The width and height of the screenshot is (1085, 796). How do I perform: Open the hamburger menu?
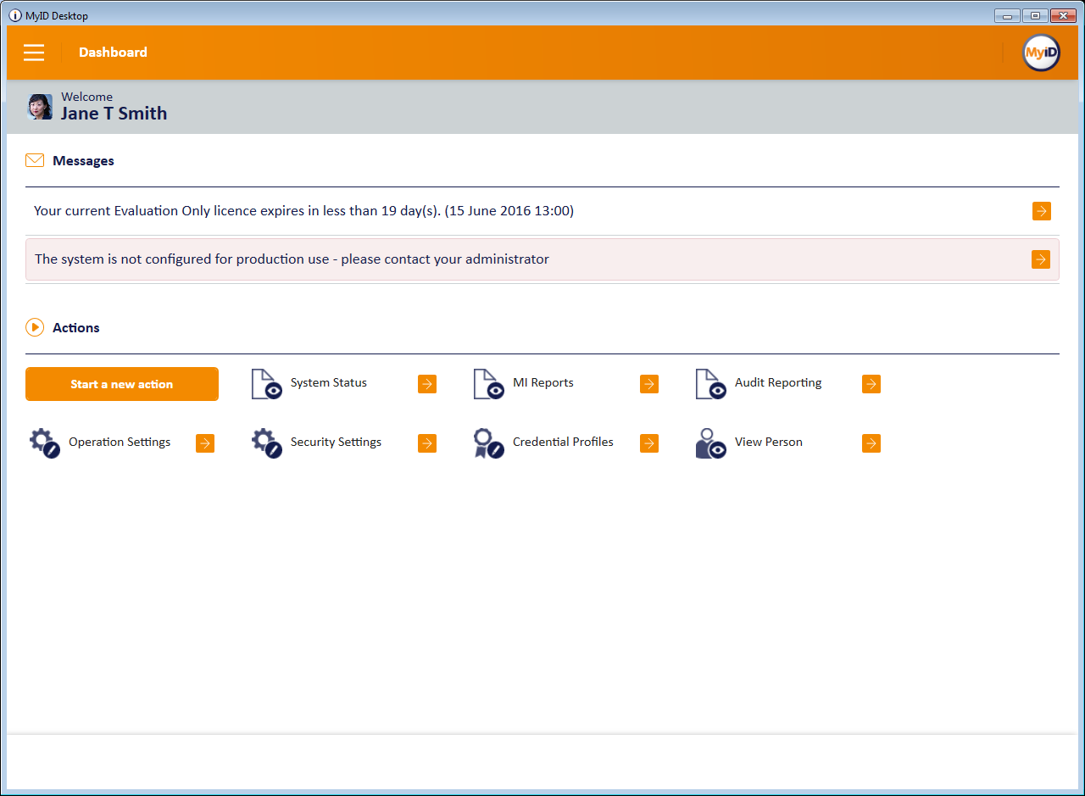coord(34,53)
